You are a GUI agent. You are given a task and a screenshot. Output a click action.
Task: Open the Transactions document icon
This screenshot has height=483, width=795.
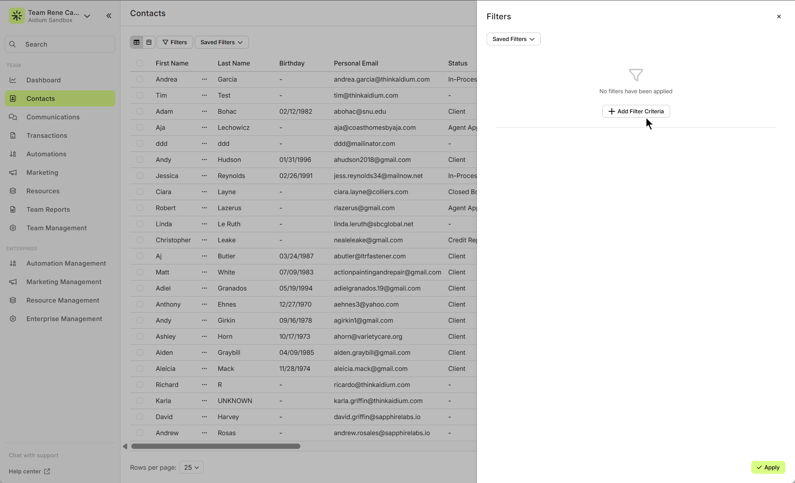point(13,135)
